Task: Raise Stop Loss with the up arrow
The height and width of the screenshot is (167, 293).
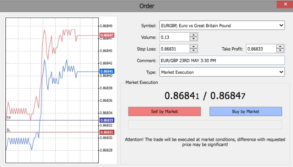Action: point(193,47)
